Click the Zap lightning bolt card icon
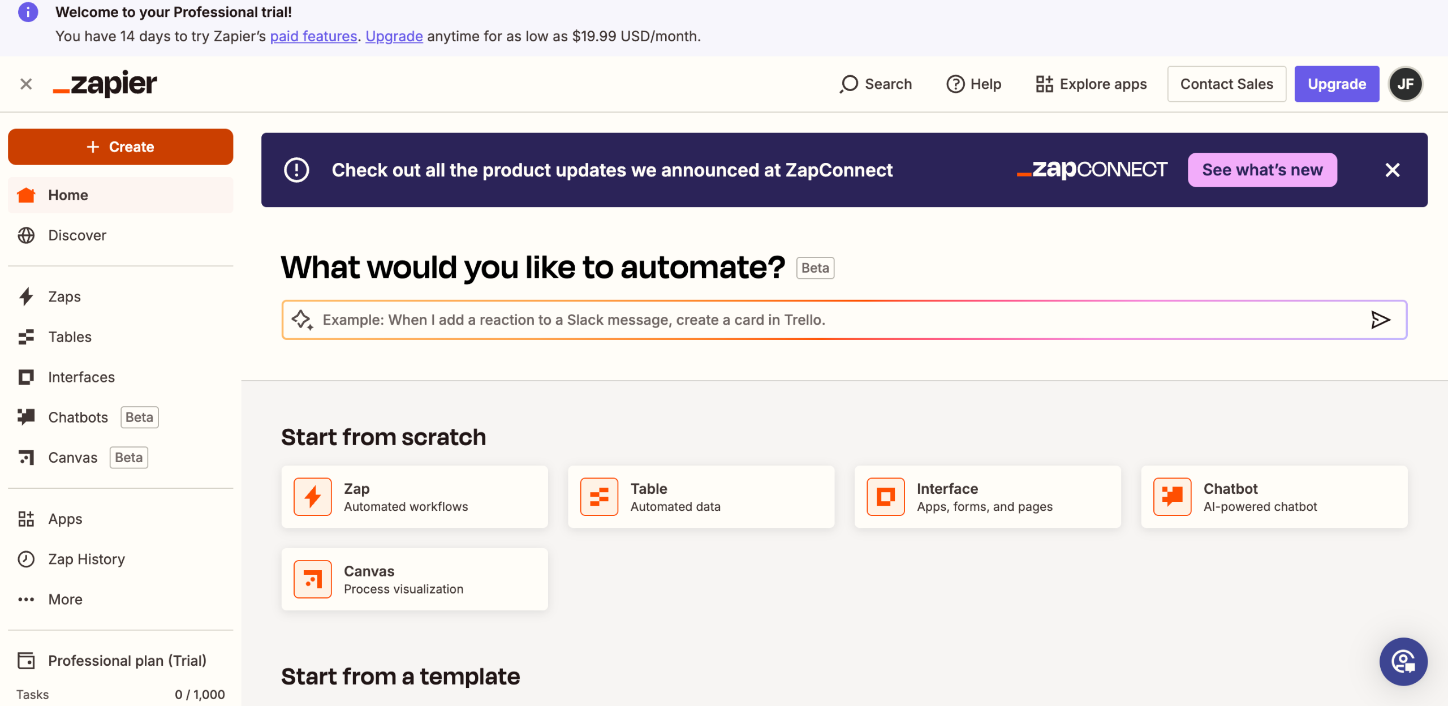Viewport: 1448px width, 706px height. [x=312, y=497]
